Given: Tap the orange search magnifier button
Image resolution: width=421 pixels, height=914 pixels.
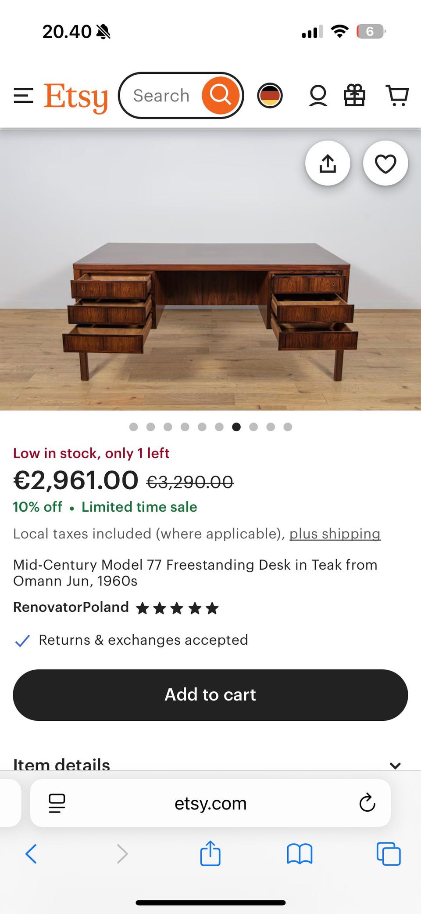Looking at the screenshot, I should click(220, 95).
